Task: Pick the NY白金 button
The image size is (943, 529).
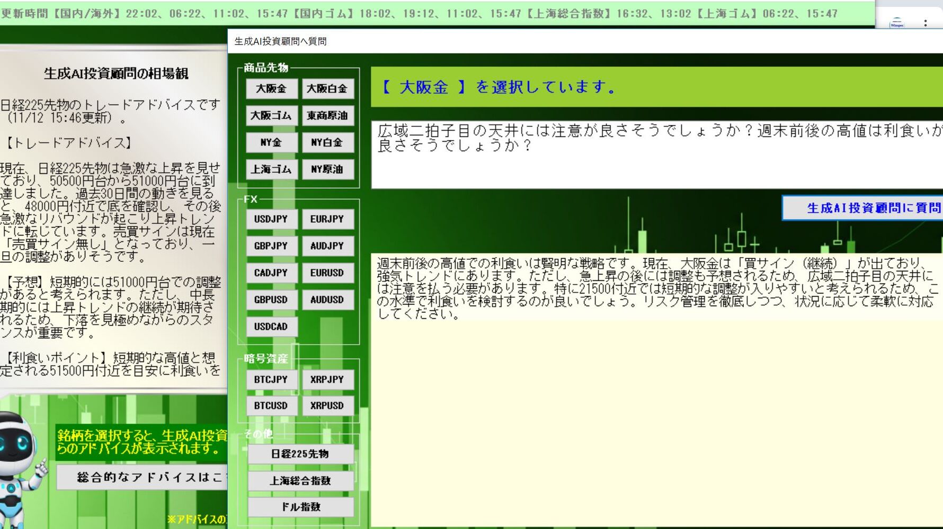Action: pos(327,142)
